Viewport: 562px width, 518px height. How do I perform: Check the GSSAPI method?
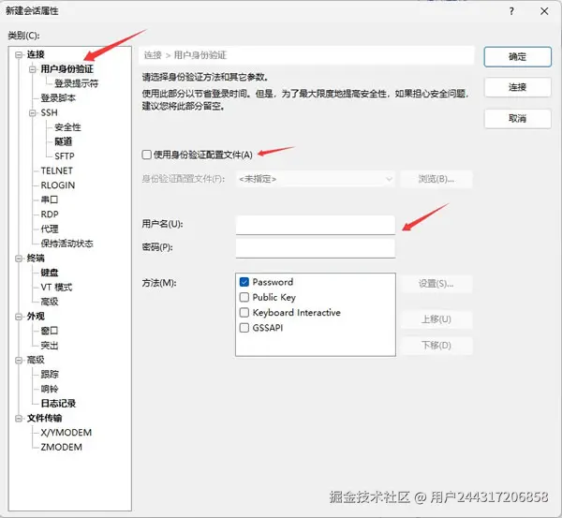click(244, 328)
